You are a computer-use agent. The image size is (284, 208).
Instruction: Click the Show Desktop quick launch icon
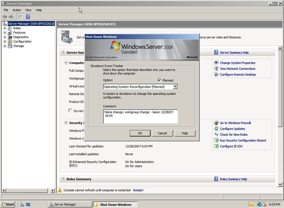pyautogui.click(x=28, y=204)
